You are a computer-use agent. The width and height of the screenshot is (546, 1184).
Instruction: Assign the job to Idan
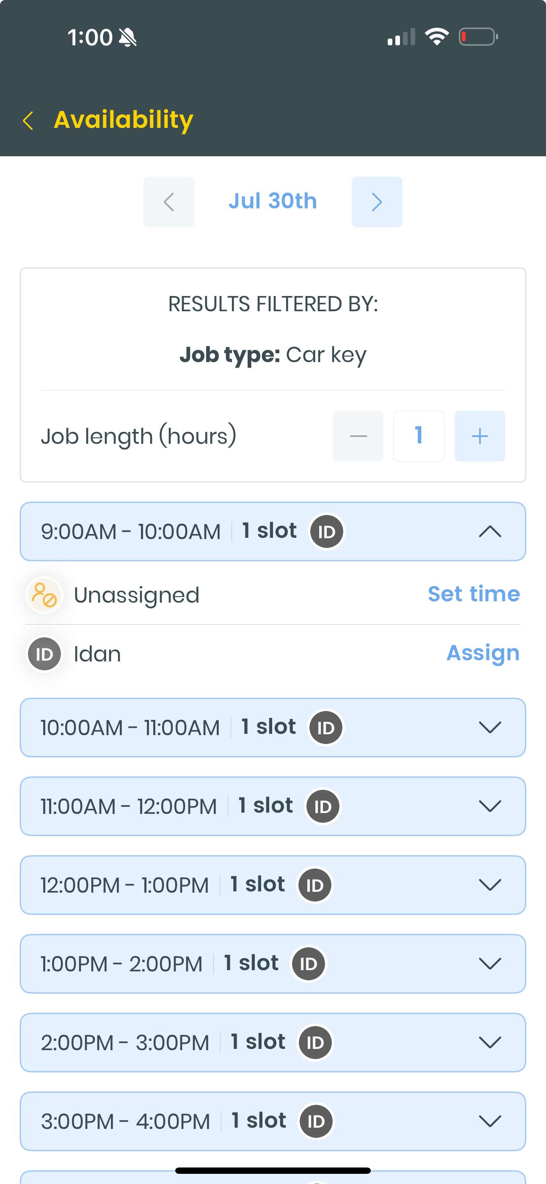(483, 653)
